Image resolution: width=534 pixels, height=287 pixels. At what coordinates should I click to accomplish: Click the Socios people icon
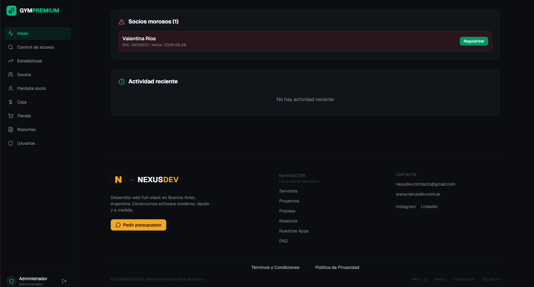(x=11, y=75)
